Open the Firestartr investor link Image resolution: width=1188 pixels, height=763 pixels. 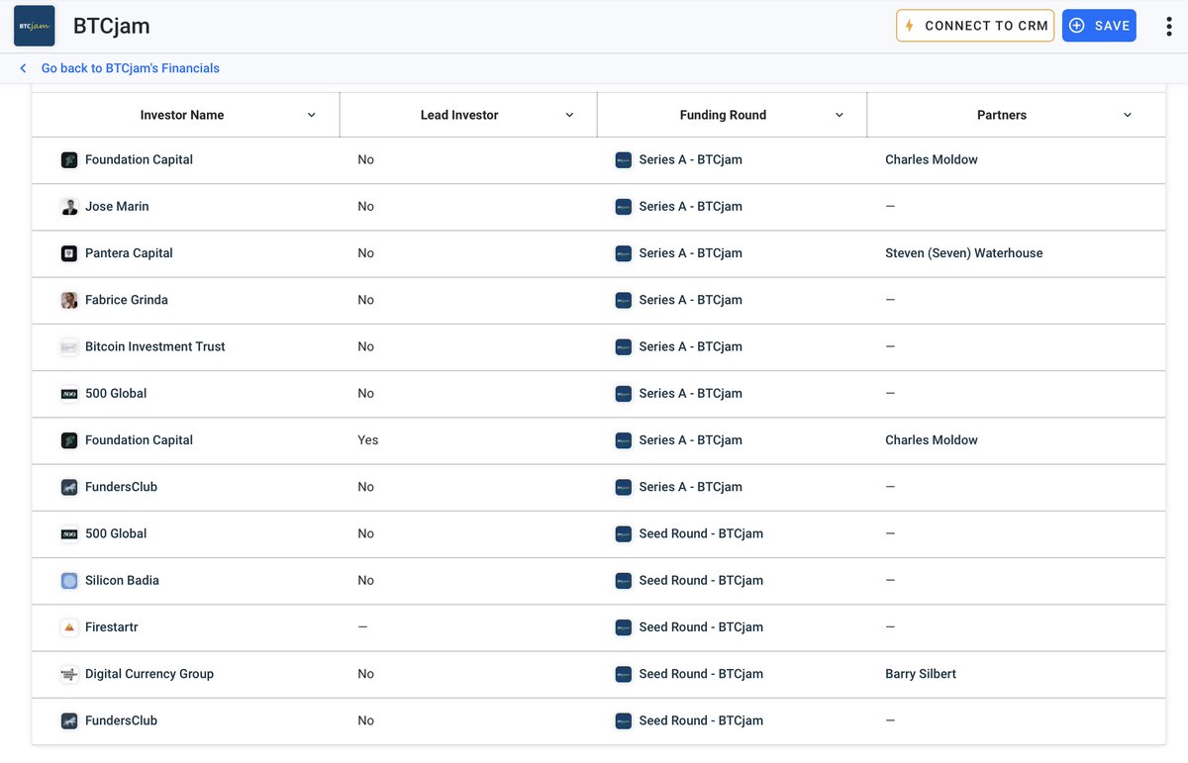(111, 627)
